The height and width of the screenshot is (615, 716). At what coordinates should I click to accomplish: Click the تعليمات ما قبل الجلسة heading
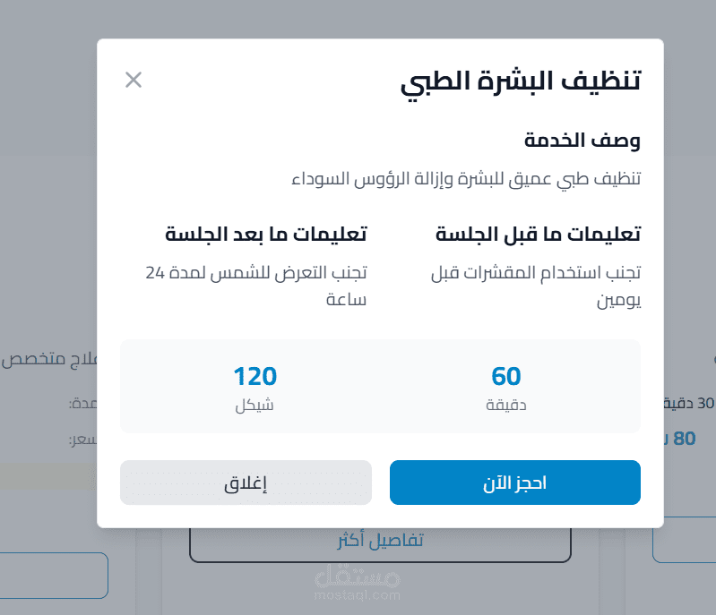click(x=538, y=235)
